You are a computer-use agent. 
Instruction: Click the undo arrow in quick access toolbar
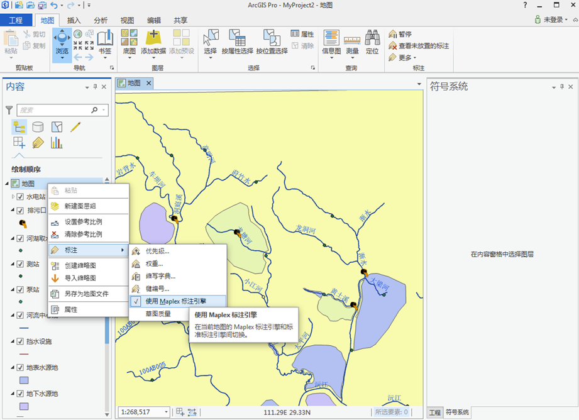click(54, 5)
